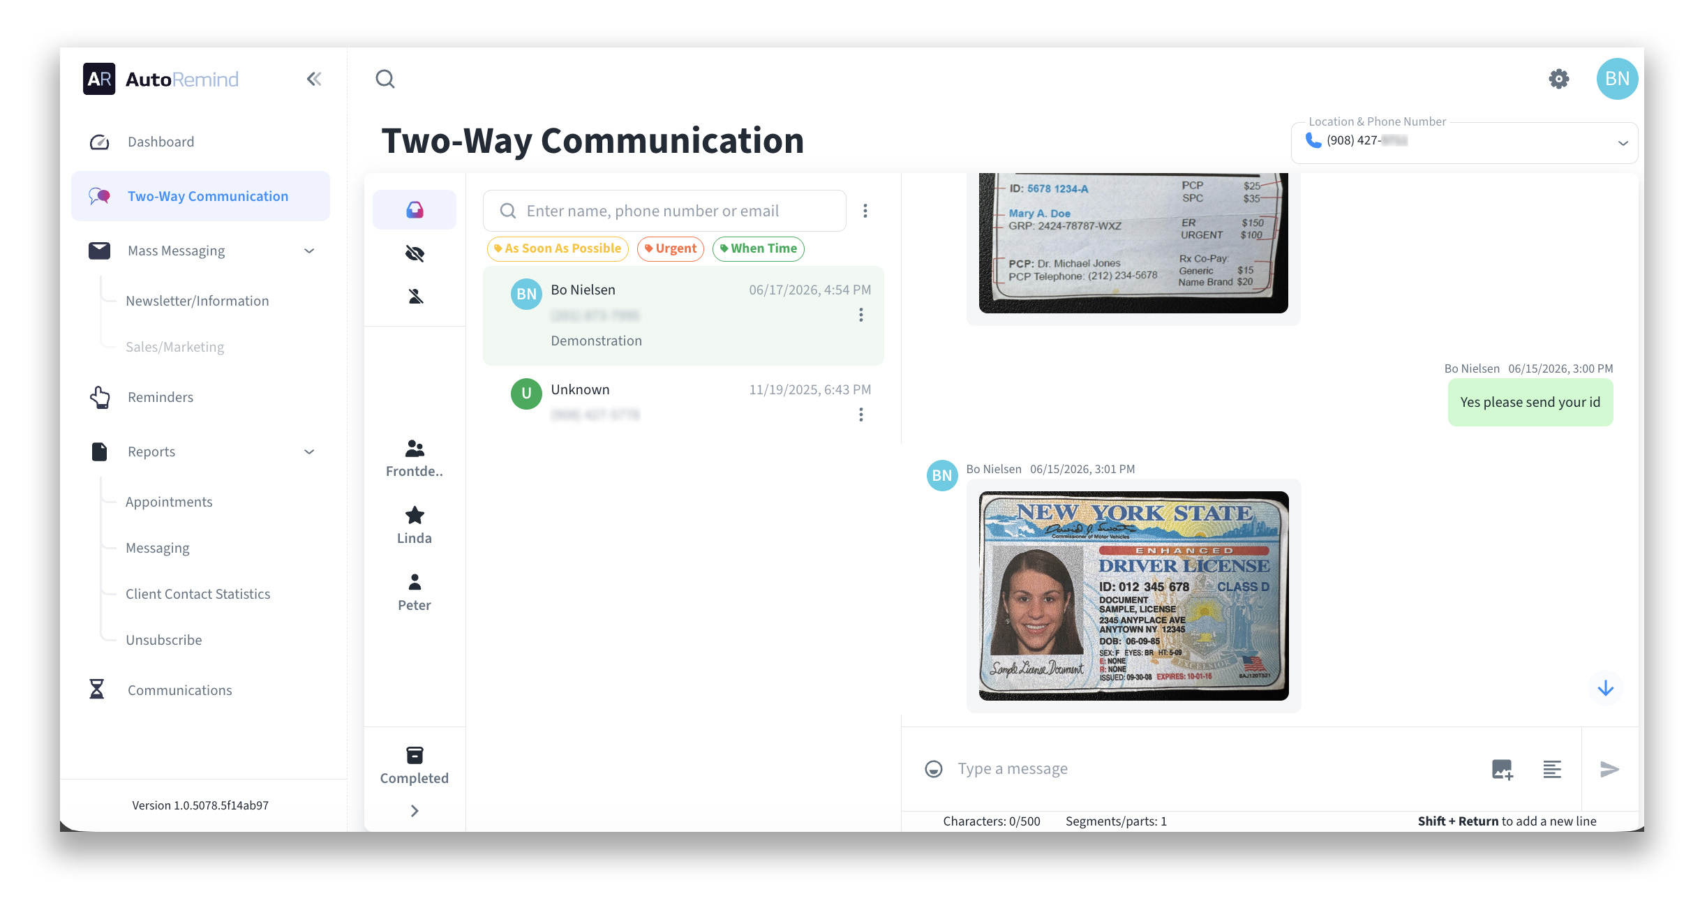1707x910 pixels.
Task: View the driver license image
Action: click(1133, 595)
